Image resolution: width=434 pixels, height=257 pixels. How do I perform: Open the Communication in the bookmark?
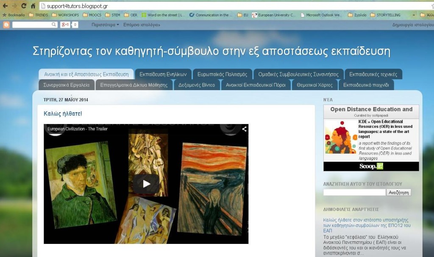pos(211,15)
